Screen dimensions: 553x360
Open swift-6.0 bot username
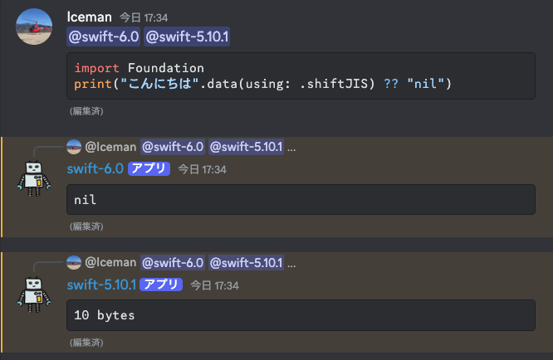pyautogui.click(x=95, y=168)
